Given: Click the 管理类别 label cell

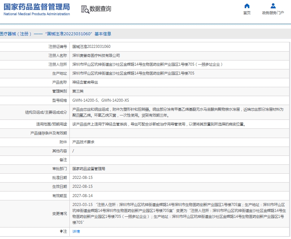Looking at the screenshot, I should click(x=59, y=91).
